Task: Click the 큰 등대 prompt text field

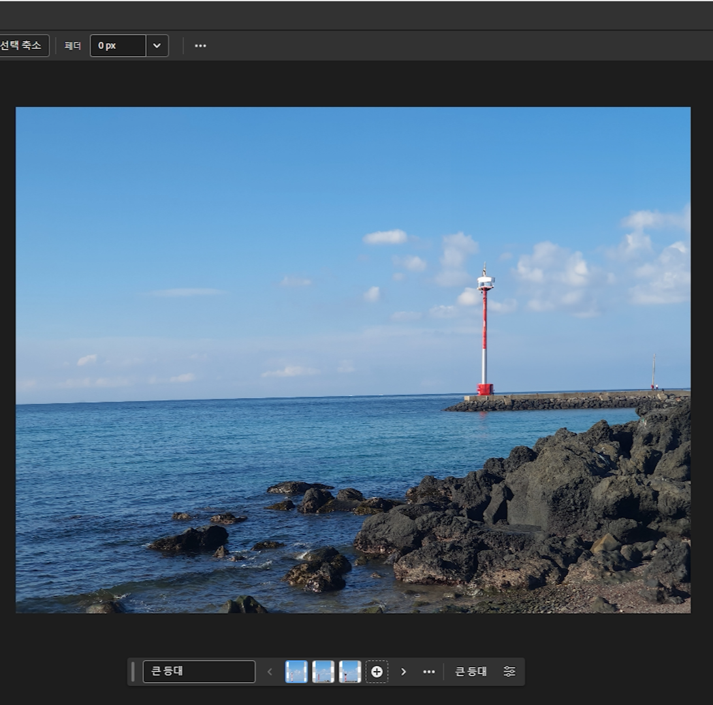Action: point(199,671)
